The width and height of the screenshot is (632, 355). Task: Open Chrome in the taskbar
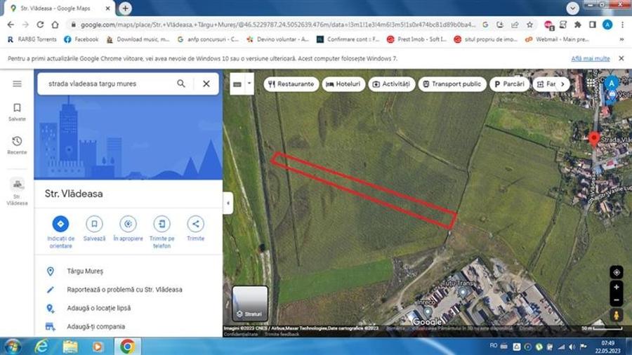click(x=127, y=346)
